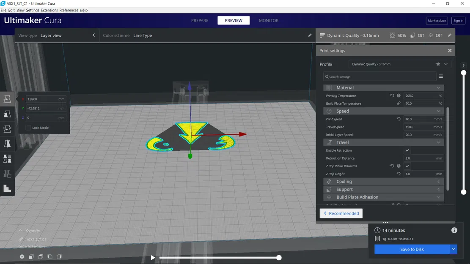This screenshot has height=264, width=470.
Task: Click the Search settings field
Action: (x=379, y=76)
